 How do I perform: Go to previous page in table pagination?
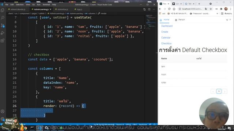tap(213, 91)
